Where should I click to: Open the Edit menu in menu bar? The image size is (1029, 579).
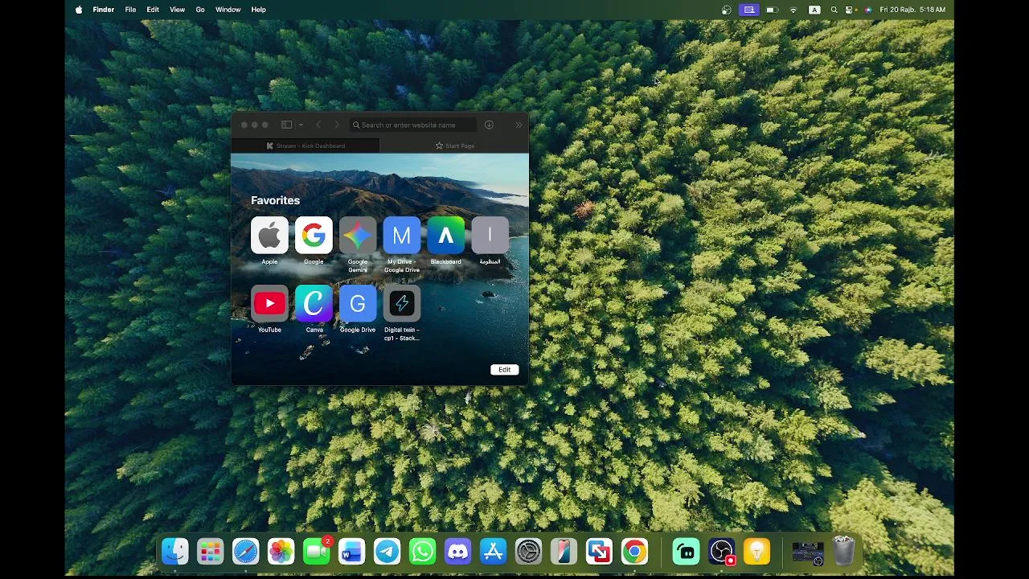[x=153, y=10]
